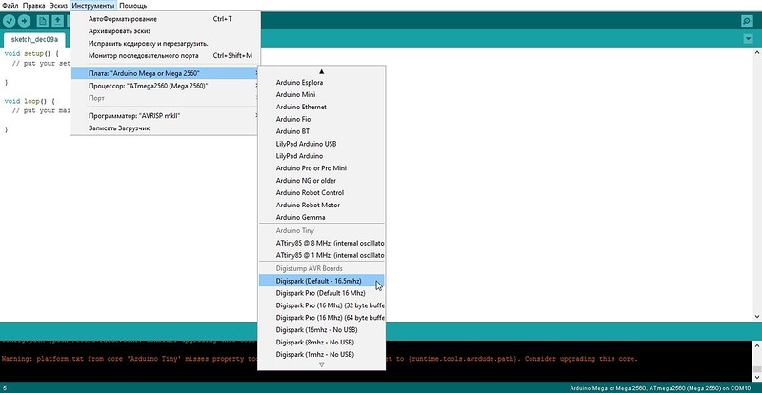The width and height of the screenshot is (762, 393).
Task: Click the void loop() code line
Action: pyautogui.click(x=30, y=101)
